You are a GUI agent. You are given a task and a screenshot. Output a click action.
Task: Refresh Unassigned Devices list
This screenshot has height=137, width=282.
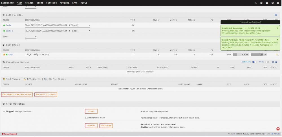pos(273,62)
